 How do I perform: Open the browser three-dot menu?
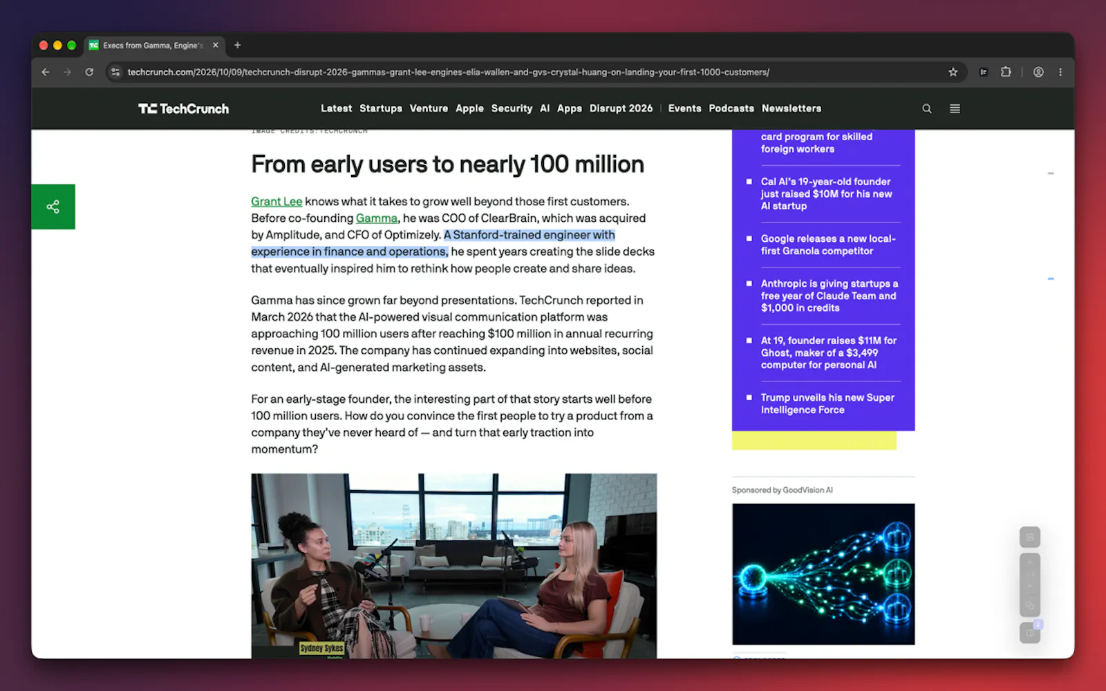click(x=1060, y=72)
